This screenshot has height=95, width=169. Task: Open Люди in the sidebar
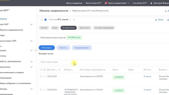2,35
